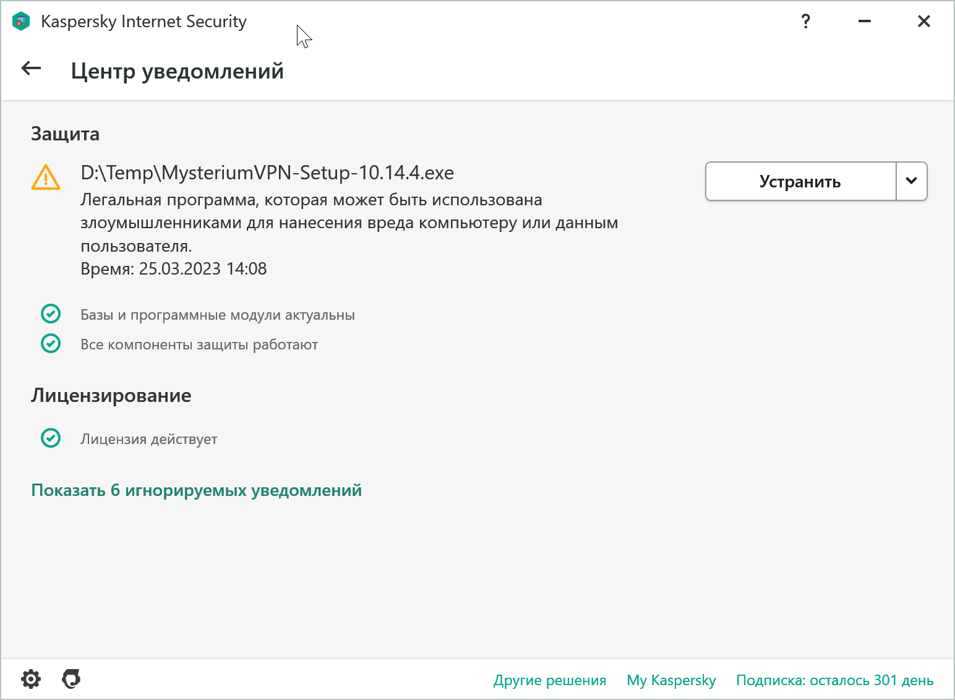
Task: Open Kaspersky settings via gear icon
Action: (x=31, y=679)
